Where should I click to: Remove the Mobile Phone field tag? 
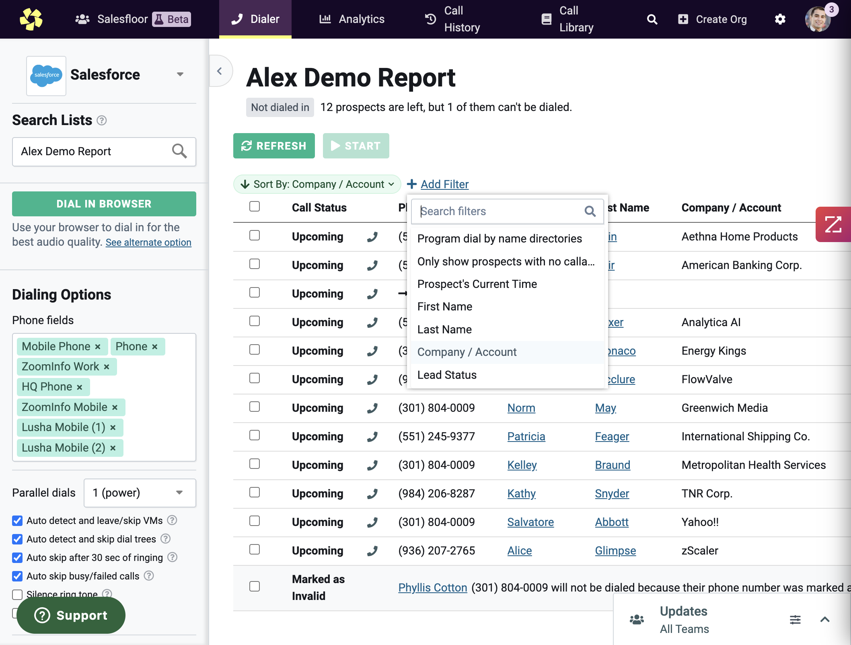(x=98, y=347)
